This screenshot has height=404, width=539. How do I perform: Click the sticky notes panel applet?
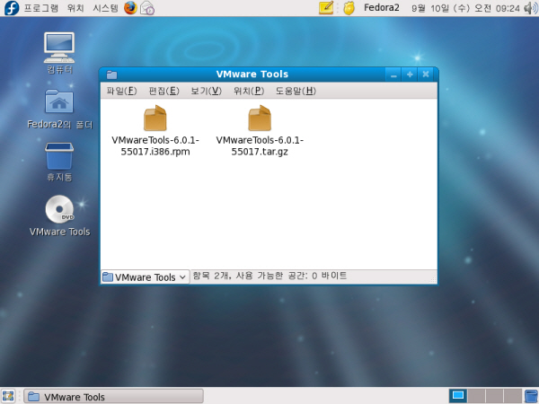pos(326,7)
